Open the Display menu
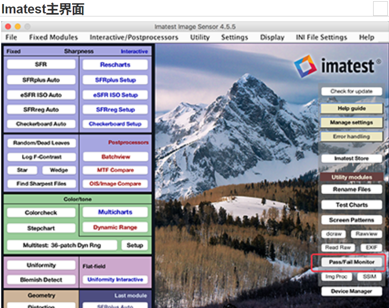 pyautogui.click(x=272, y=37)
